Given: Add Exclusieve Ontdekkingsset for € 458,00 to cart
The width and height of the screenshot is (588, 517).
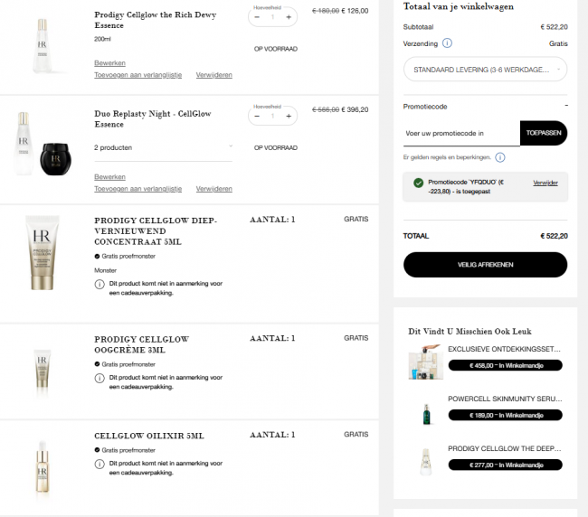Looking at the screenshot, I should coord(506,365).
